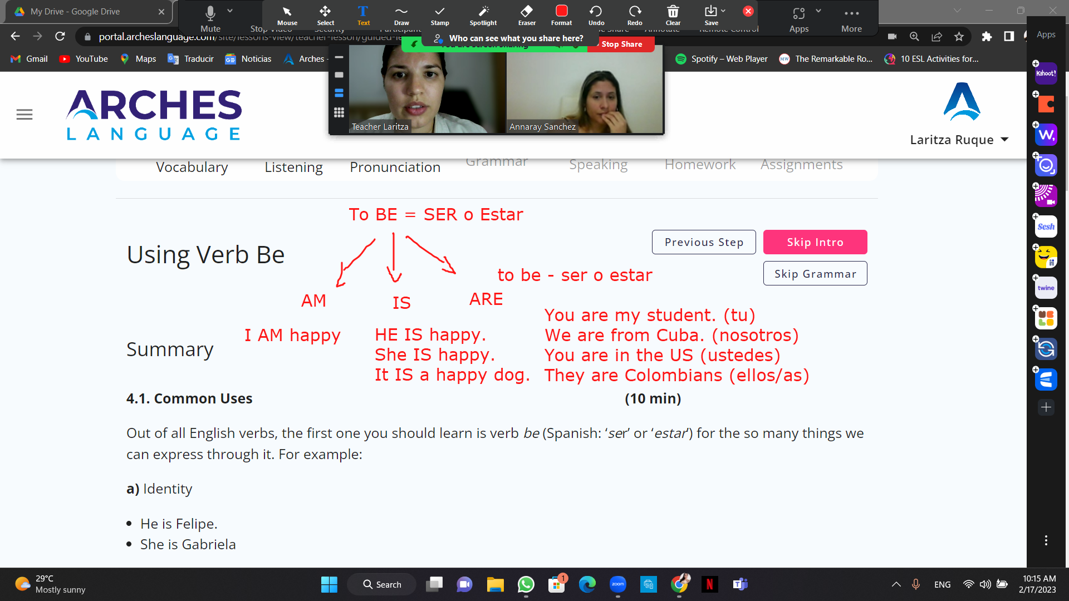Expand the Save options arrow
This screenshot has height=601, width=1069.
(x=723, y=11)
